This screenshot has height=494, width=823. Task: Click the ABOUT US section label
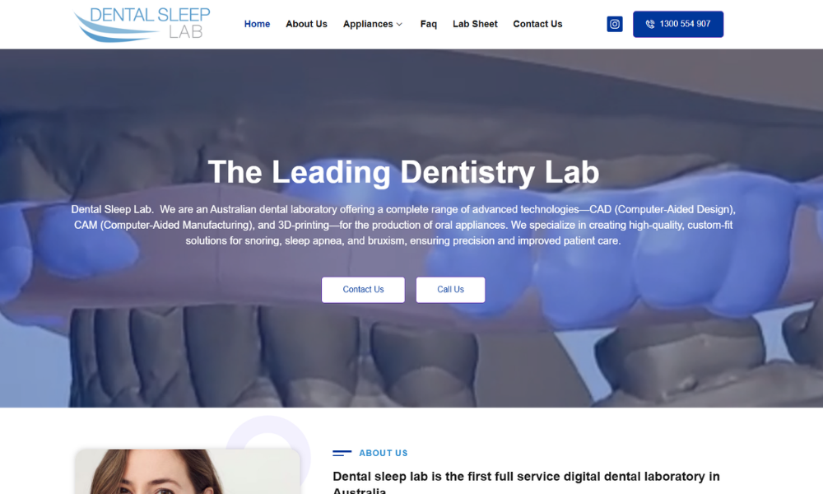[384, 453]
